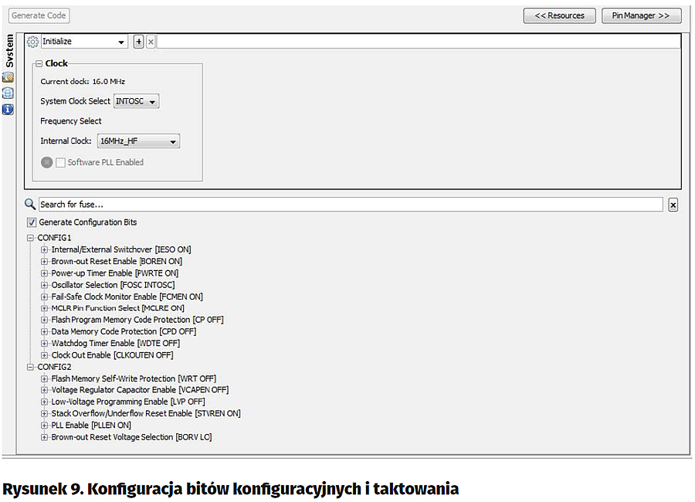Screen dimensions: 695x502
Task: Toggle Generate Configuration Bits checkbox
Action: [x=32, y=222]
